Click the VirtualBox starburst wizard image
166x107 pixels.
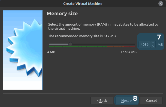coord(23,50)
